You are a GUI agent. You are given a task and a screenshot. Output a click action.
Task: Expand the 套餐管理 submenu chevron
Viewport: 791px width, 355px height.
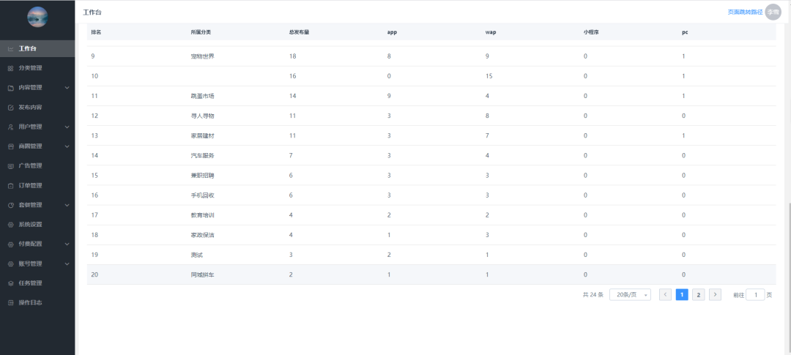(67, 205)
